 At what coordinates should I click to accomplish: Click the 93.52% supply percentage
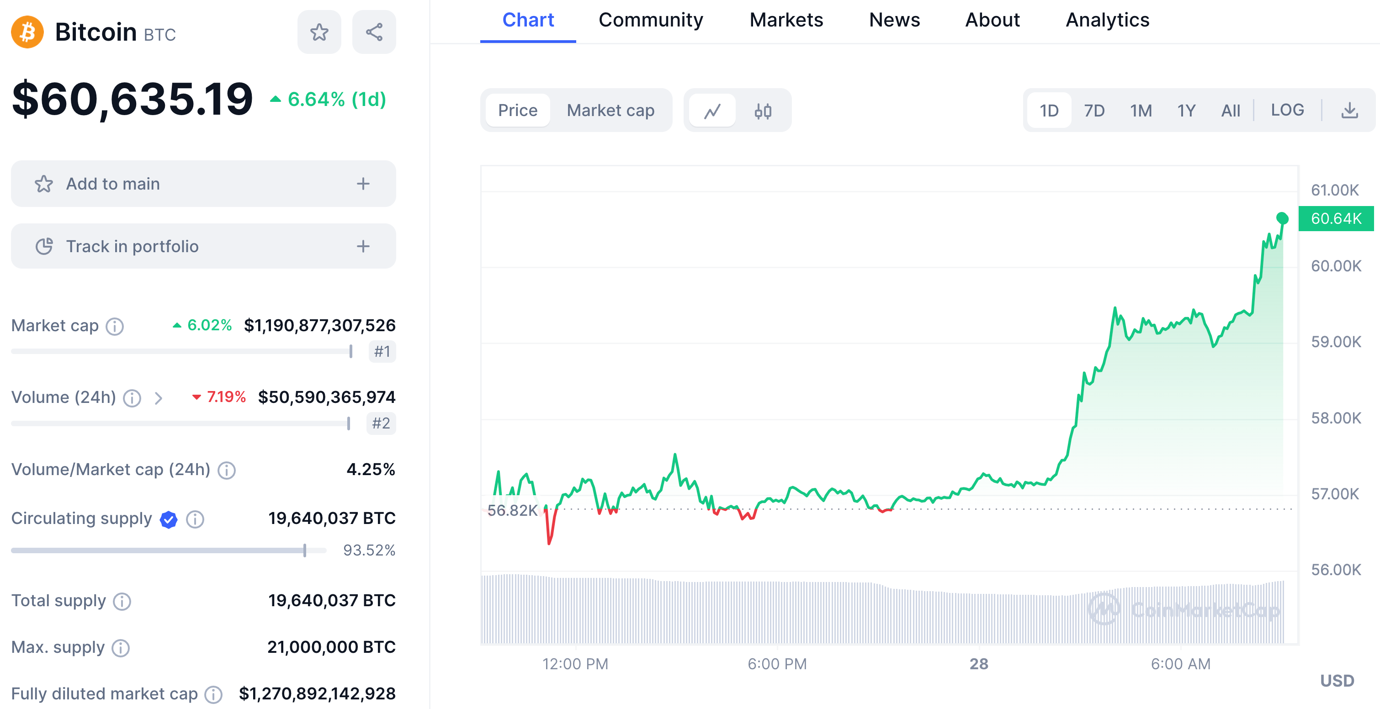click(x=369, y=550)
